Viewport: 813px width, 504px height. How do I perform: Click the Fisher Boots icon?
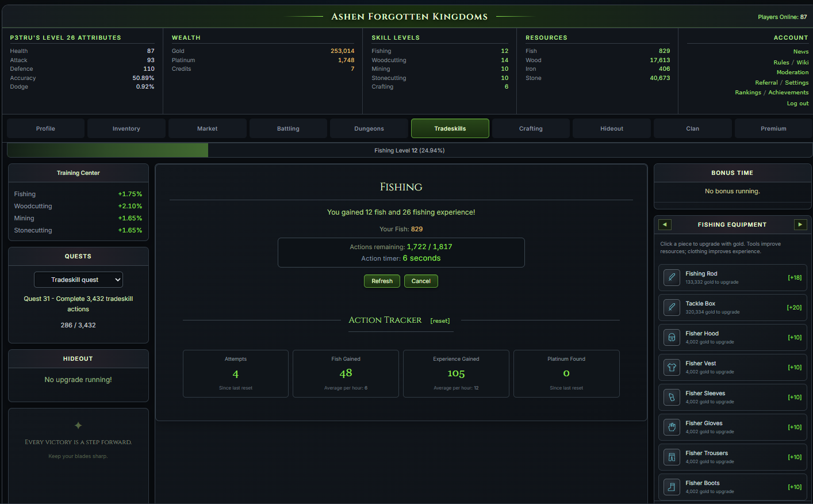pos(672,487)
